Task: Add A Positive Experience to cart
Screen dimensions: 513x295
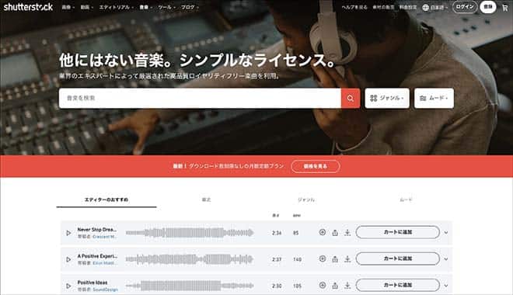Action: tap(398, 259)
